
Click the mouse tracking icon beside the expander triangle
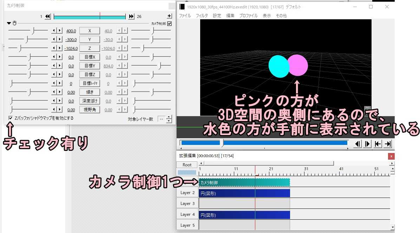[x=15, y=23]
